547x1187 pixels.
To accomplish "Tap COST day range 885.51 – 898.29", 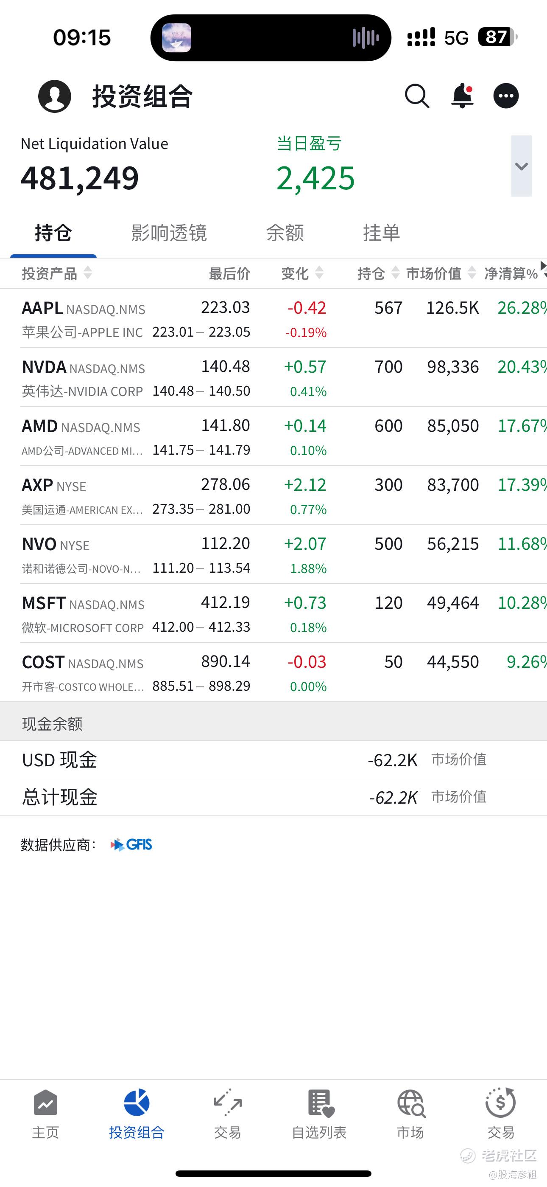I will [x=201, y=686].
